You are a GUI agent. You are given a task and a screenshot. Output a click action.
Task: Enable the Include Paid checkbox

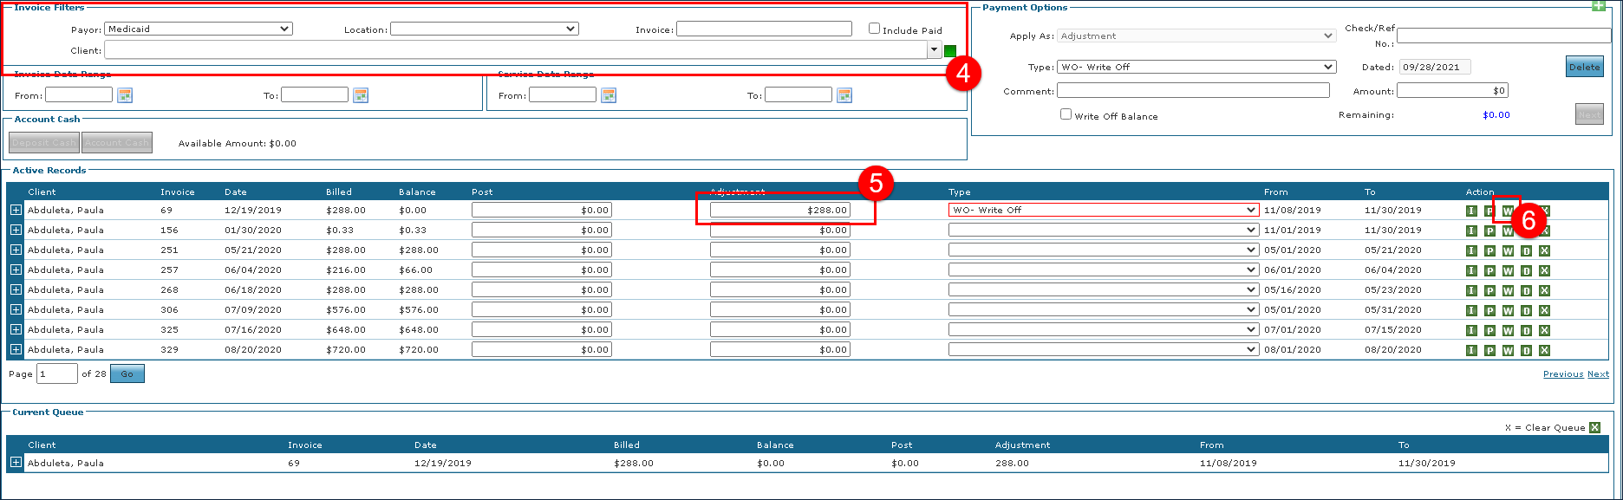click(874, 29)
